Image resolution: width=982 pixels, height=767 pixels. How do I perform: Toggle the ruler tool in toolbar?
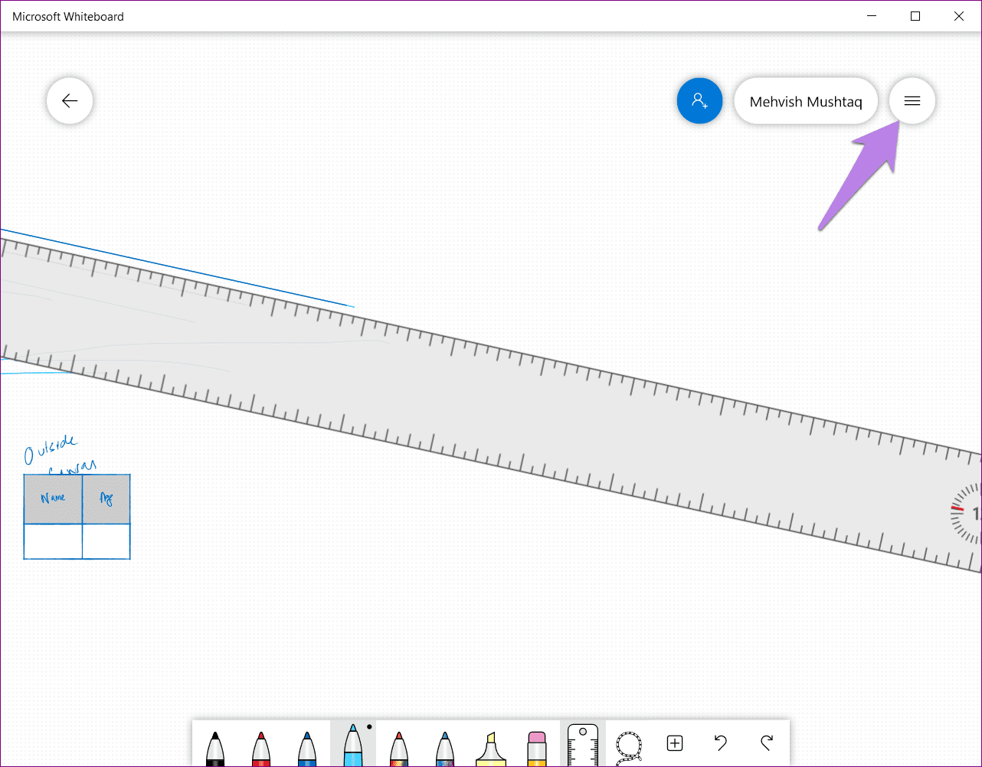582,744
